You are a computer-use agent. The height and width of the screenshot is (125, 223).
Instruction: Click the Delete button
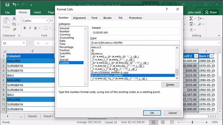(170, 85)
